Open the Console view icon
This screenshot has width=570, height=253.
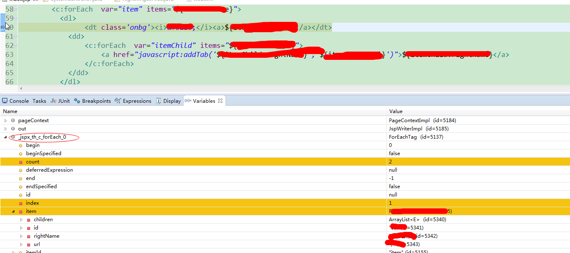pyautogui.click(x=5, y=101)
